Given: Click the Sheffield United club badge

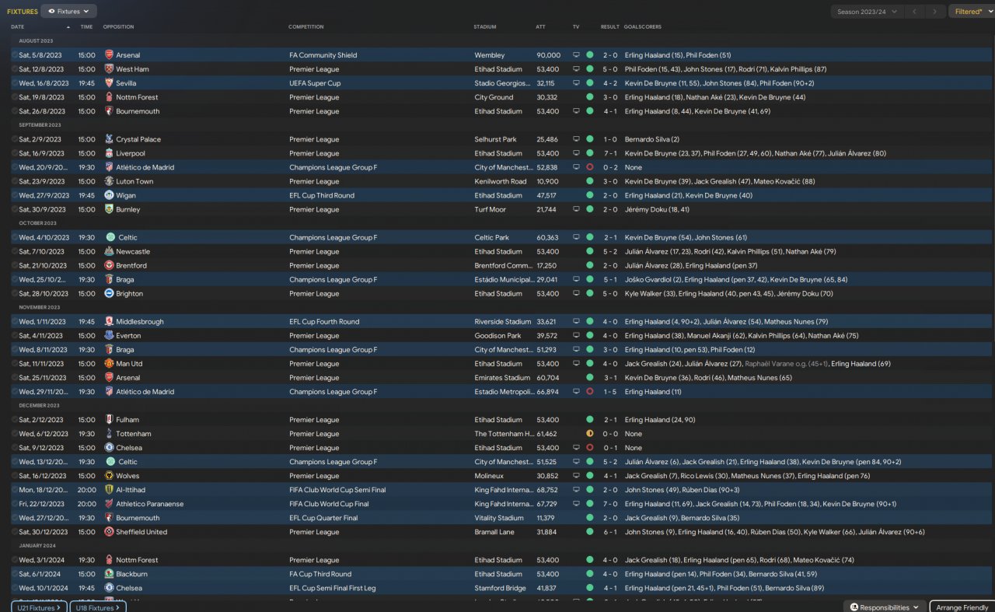Looking at the screenshot, I should tap(109, 532).
